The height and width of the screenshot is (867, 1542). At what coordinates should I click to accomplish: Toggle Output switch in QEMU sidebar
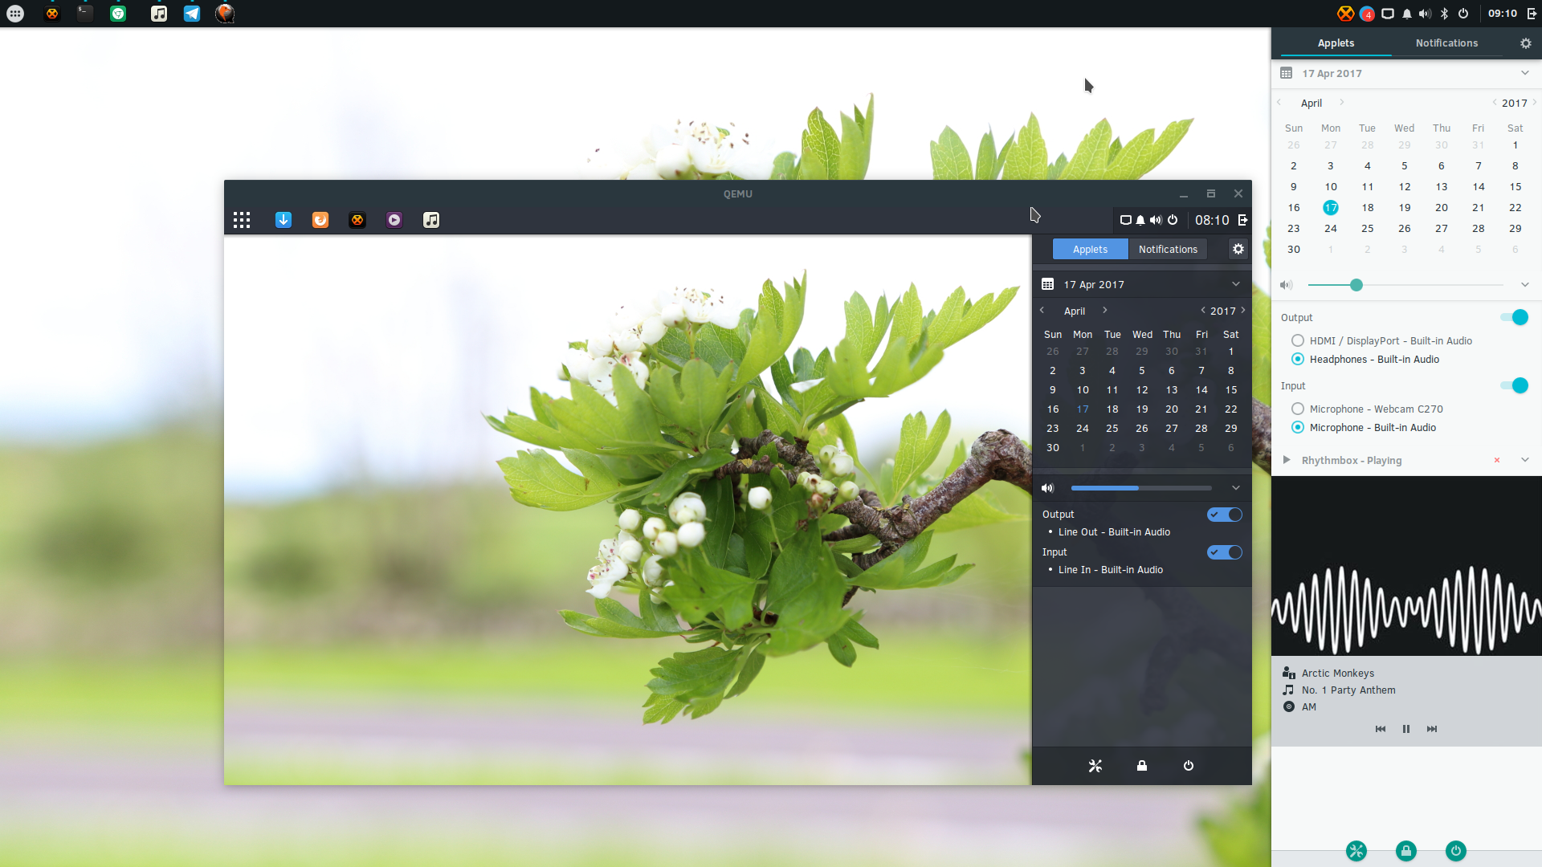click(x=1225, y=515)
